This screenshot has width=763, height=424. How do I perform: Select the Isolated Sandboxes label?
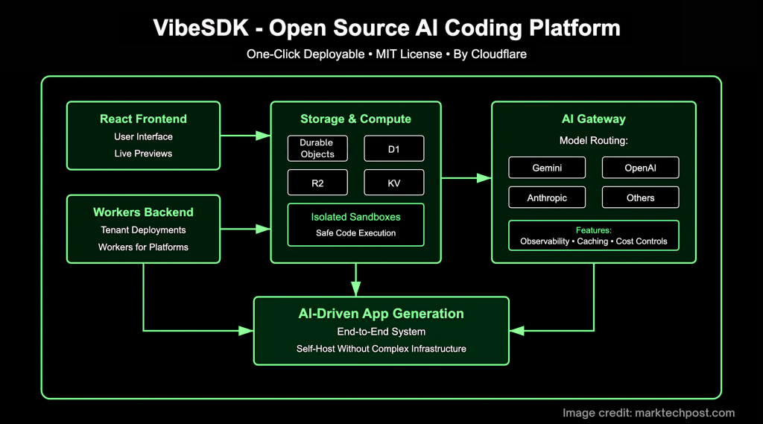[355, 217]
